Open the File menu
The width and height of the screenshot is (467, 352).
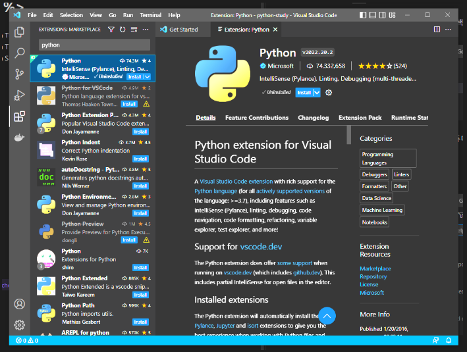(x=32, y=15)
